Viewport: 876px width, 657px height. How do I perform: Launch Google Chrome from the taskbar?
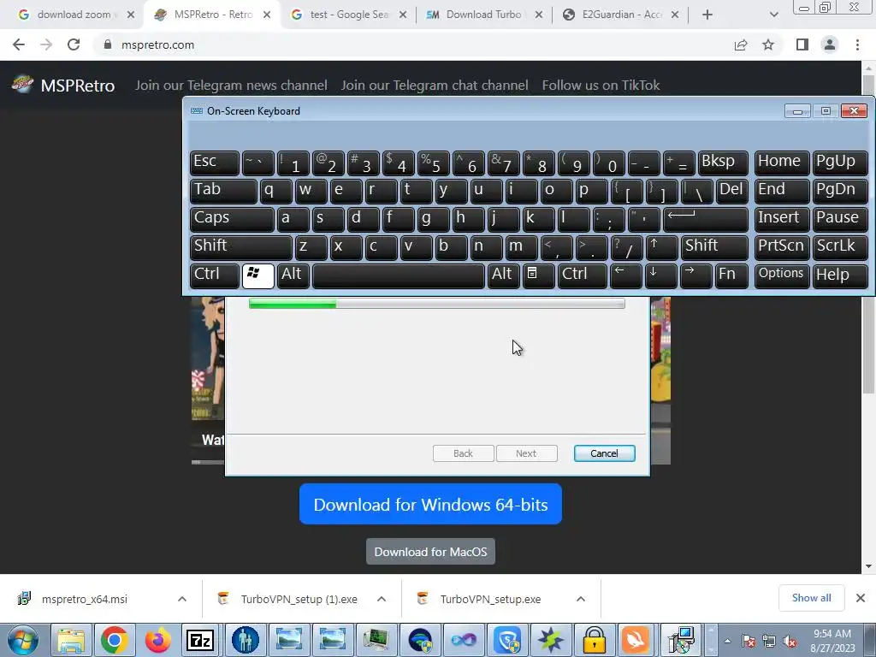click(115, 640)
